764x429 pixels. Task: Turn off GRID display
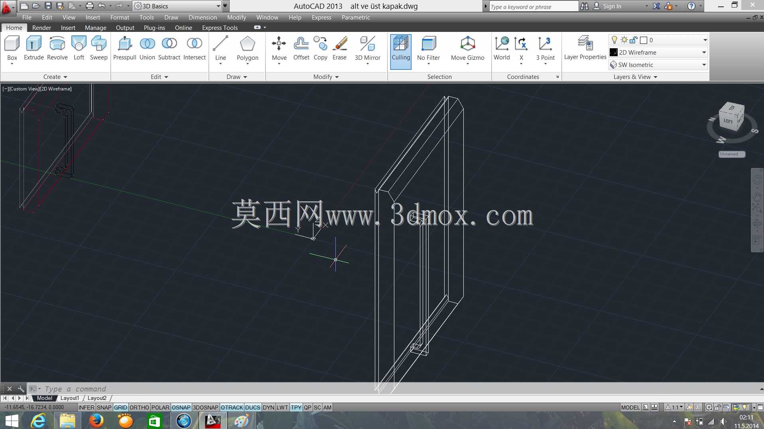(x=120, y=407)
